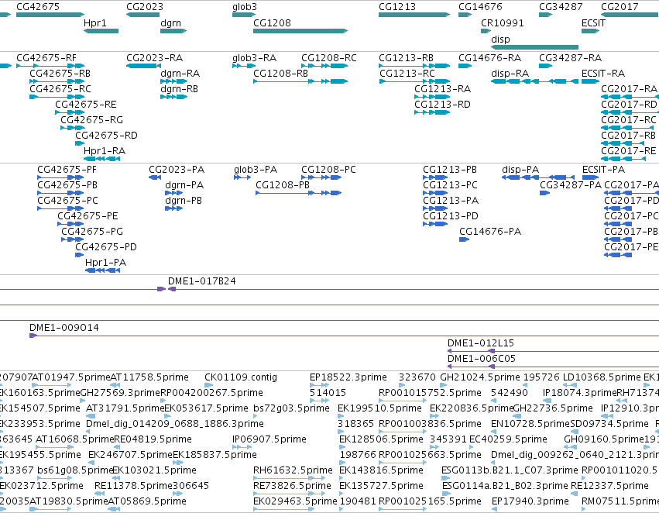Click transcript CG1208-RB
Image resolution: width=659 pixels, height=513 pixels.
(300, 81)
